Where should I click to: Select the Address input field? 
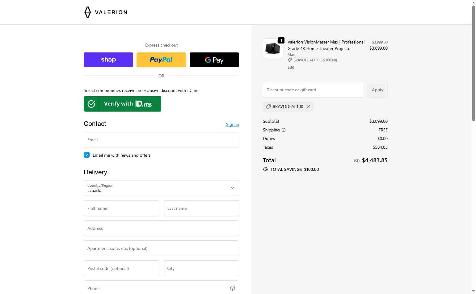(161, 228)
